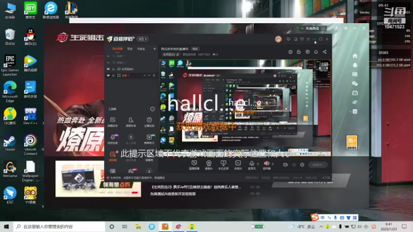This screenshot has height=232, width=413.
Task: Open the 主播任务 checklist tool
Action: click(149, 122)
